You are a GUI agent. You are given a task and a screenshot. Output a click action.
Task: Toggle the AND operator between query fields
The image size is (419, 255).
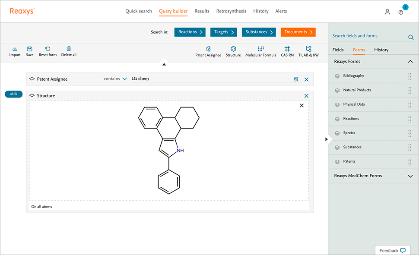(x=13, y=94)
